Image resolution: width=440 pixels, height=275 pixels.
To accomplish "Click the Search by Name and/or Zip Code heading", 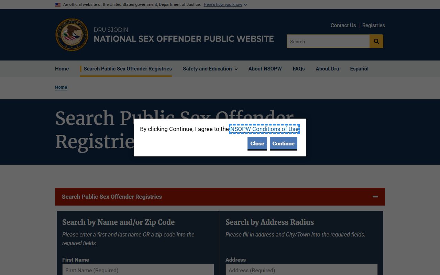I will [118, 222].
